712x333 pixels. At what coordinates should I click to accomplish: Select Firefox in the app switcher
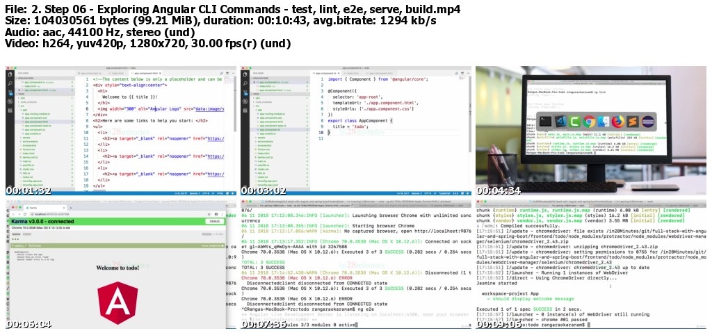(618, 121)
